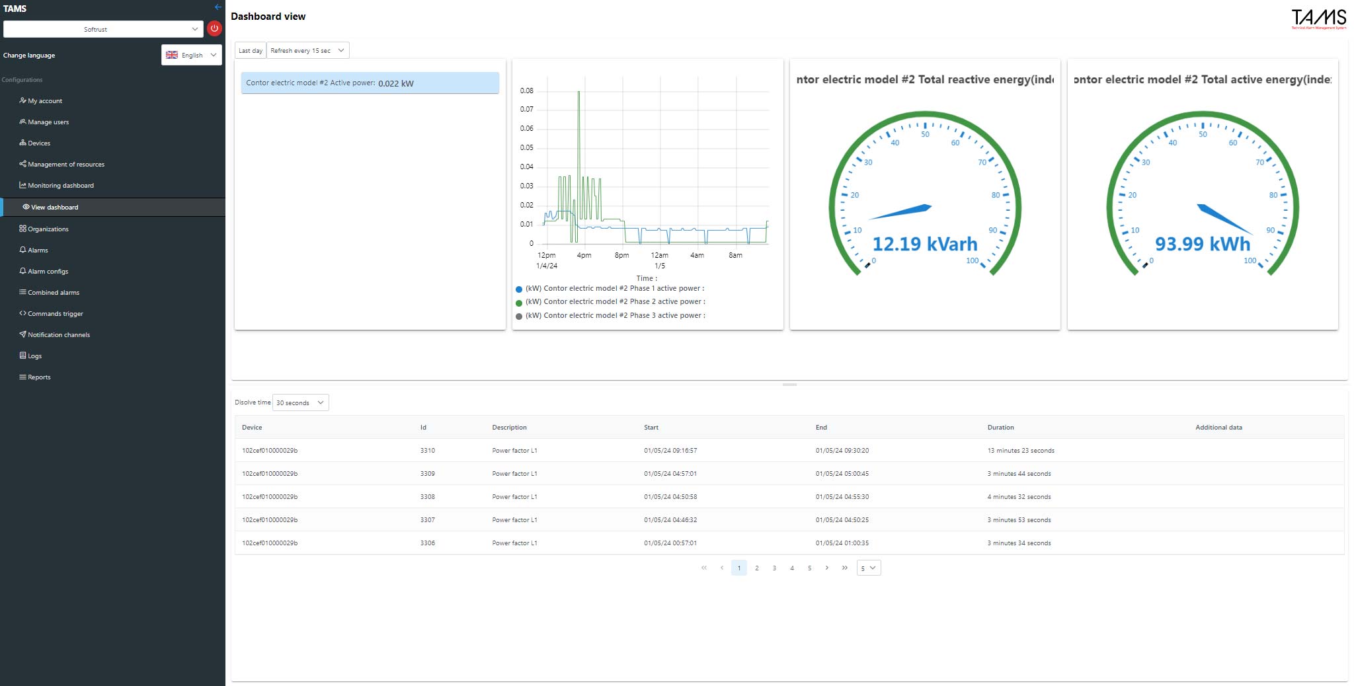This screenshot has width=1354, height=686.
Task: Click the Active power 0.022 kW card
Action: coord(370,83)
